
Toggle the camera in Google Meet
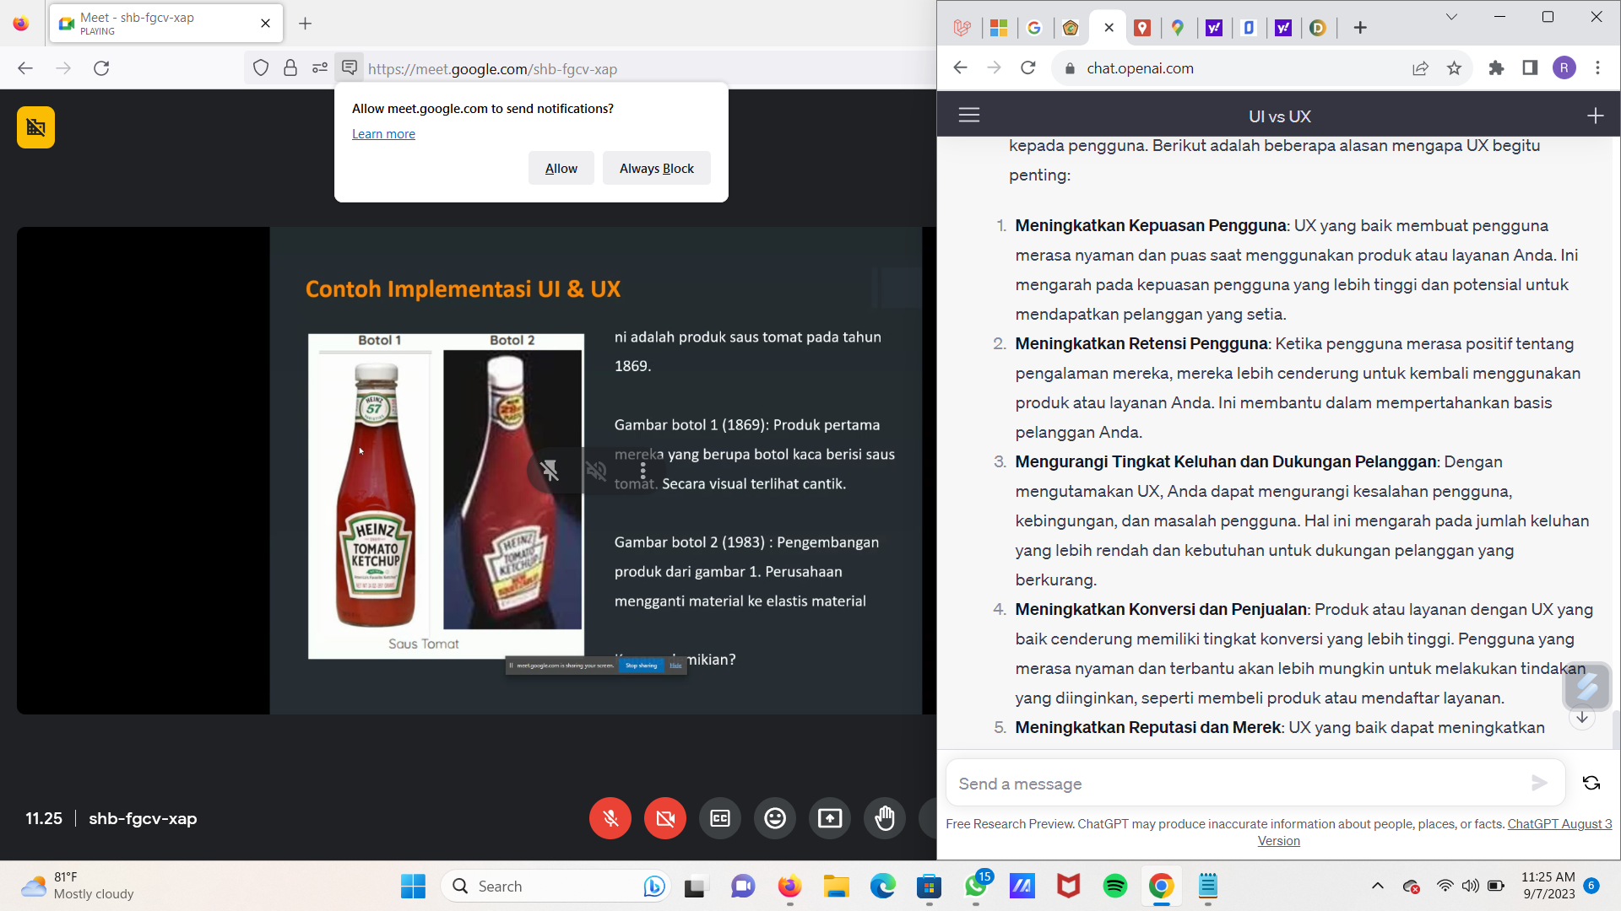tap(665, 818)
